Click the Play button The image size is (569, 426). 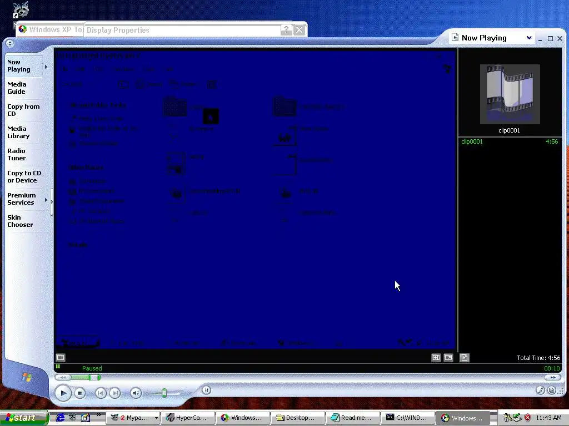(x=63, y=393)
